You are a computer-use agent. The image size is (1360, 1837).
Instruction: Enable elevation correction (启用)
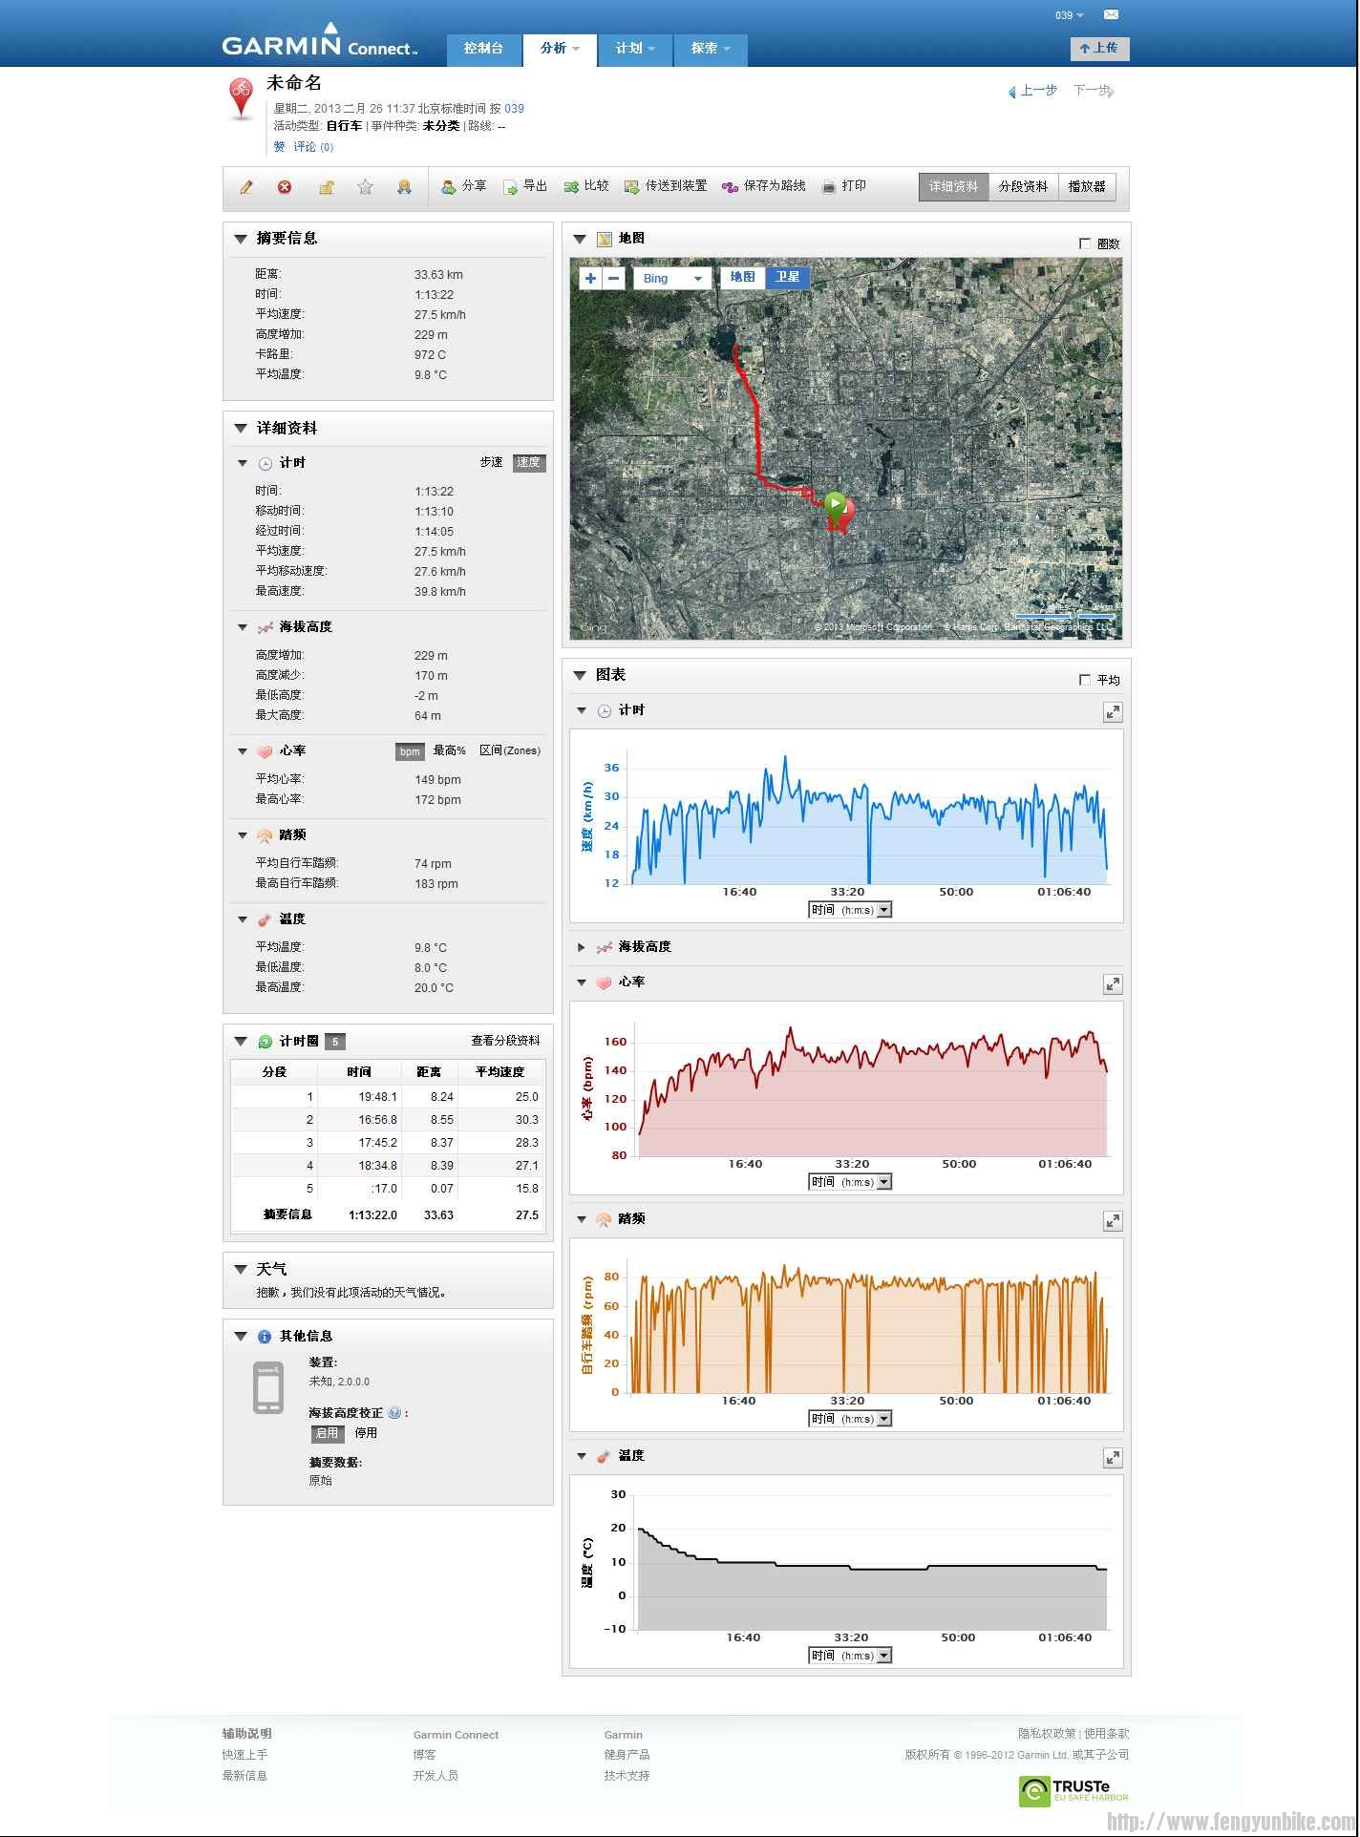tap(328, 1433)
